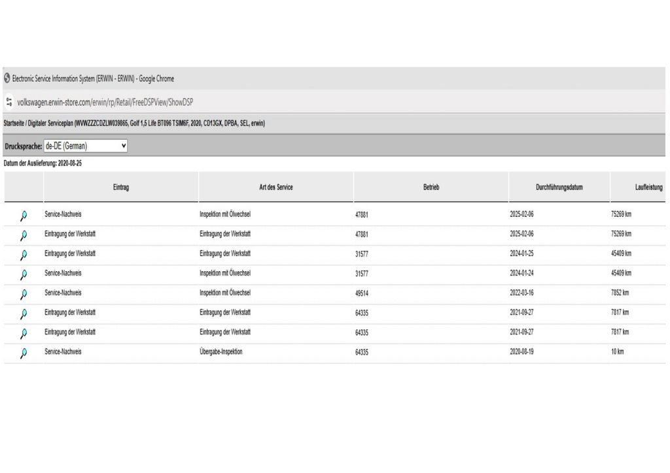Viewport: 670px width, 473px height.
Task: Click the Art des Service column header
Action: click(275, 188)
